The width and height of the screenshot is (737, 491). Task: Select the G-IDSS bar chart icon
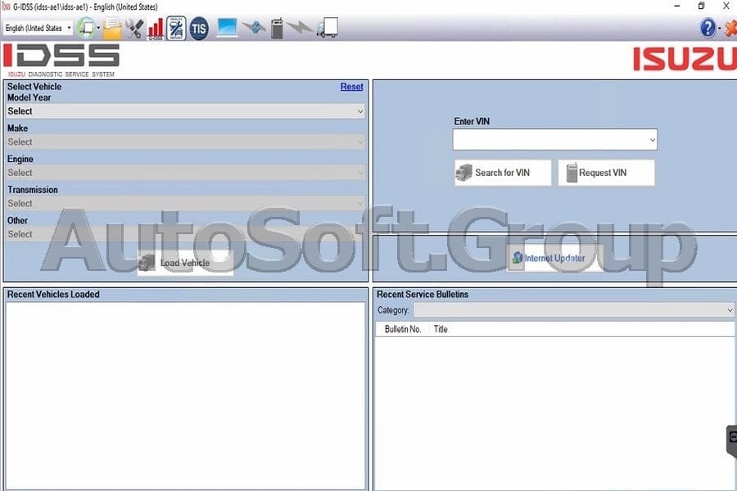coord(156,27)
